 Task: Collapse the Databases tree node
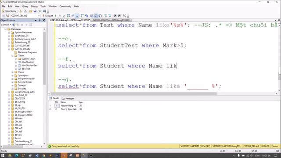pos(6,29)
